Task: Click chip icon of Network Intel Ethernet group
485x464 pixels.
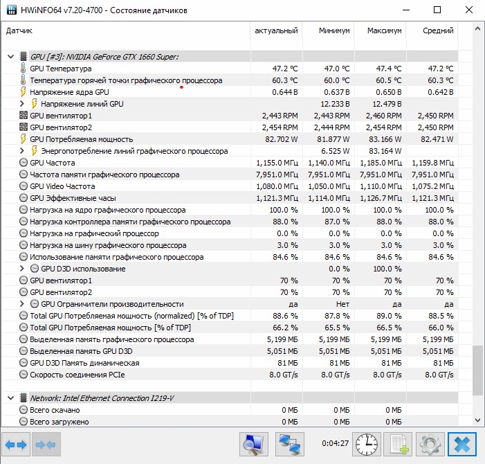Action: [24, 398]
